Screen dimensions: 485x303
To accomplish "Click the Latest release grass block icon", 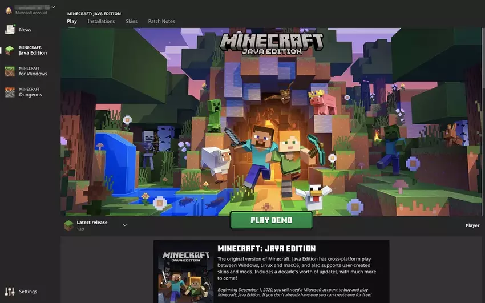I will click(68, 225).
